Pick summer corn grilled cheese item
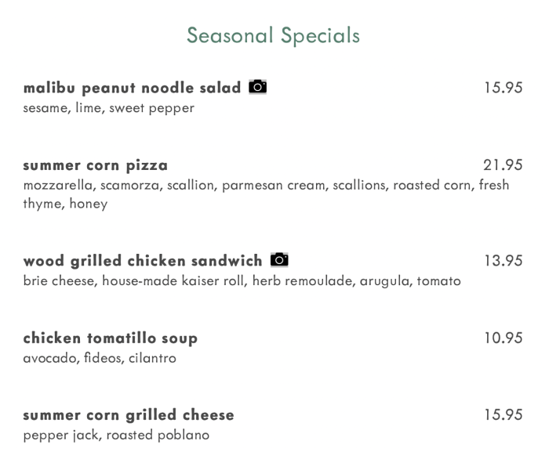 129,414
